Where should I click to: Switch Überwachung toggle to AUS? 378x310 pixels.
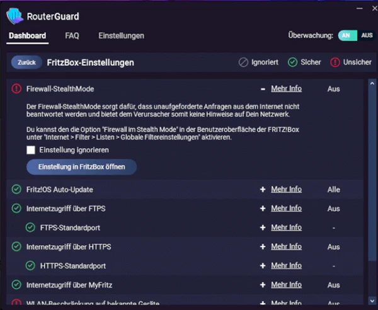point(367,36)
